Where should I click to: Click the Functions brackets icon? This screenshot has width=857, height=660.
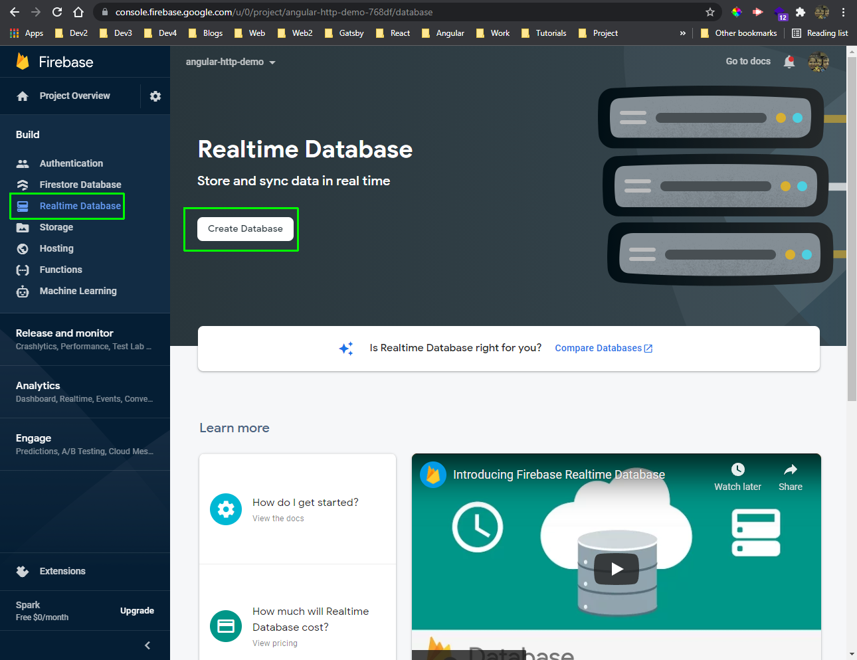(23, 270)
